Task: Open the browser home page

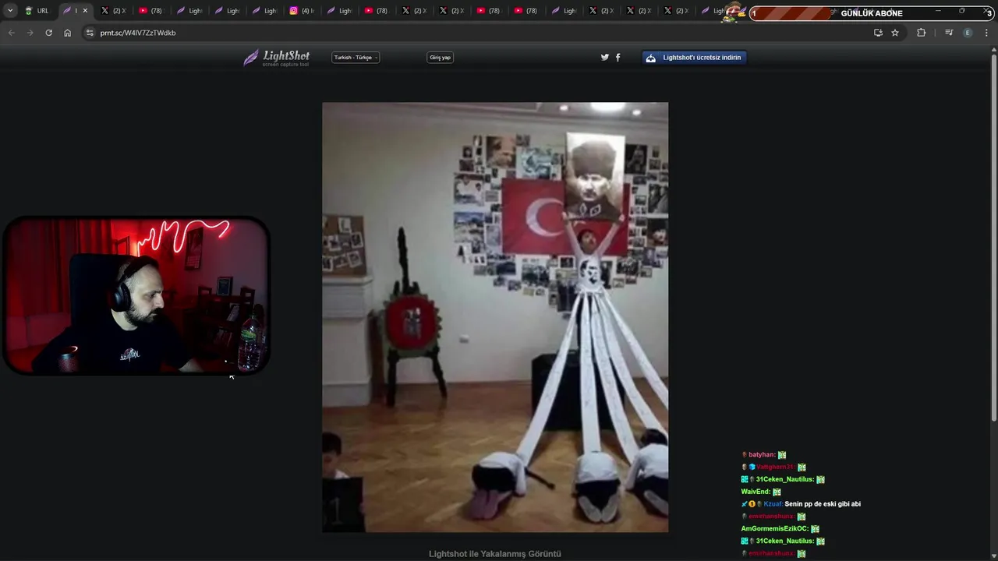Action: click(67, 33)
